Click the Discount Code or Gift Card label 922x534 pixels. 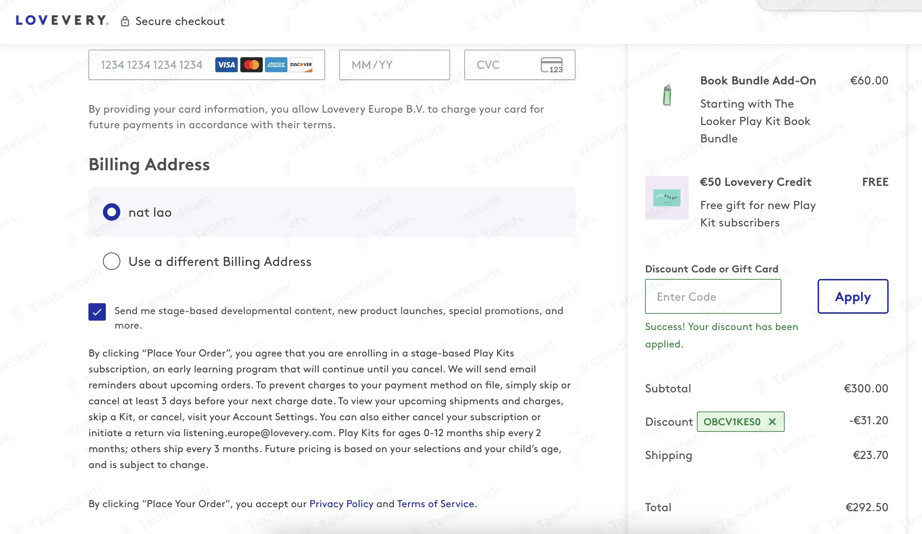[x=712, y=269]
